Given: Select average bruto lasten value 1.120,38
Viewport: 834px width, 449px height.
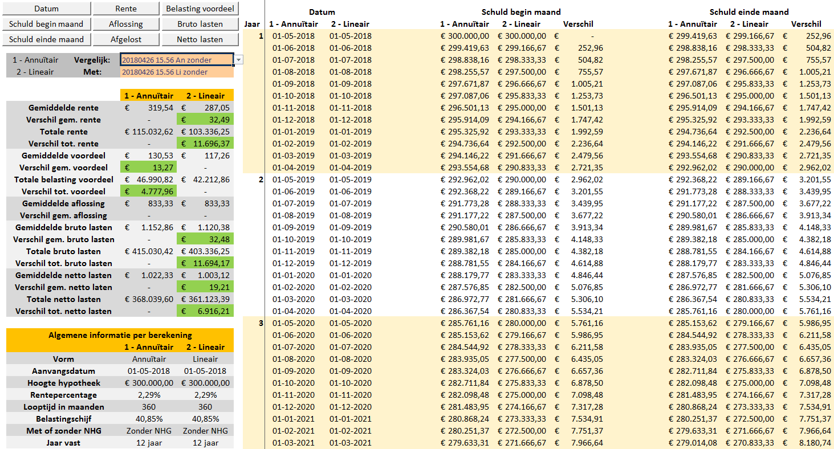Looking at the screenshot, I should coord(205,227).
